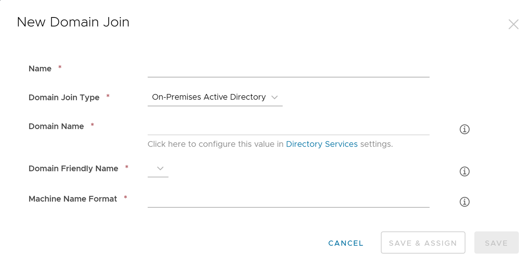
Task: Click the Save & Assign button
Action: coord(423,243)
